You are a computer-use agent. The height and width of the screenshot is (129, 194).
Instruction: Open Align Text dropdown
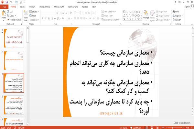click(x=107, y=16)
